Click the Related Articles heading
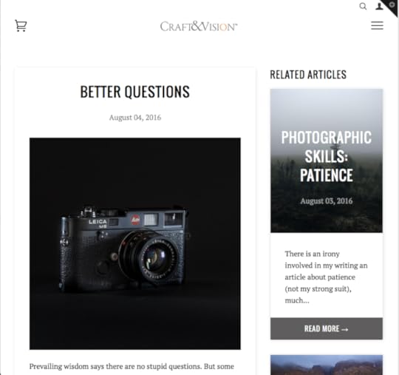The image size is (399, 375). [308, 75]
